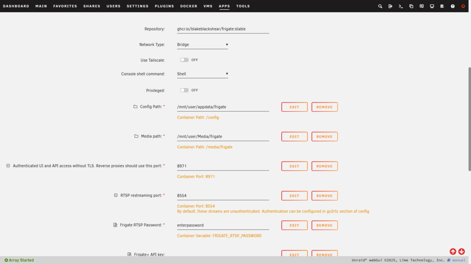
Task: Open the Shares menu item
Action: pos(92,6)
